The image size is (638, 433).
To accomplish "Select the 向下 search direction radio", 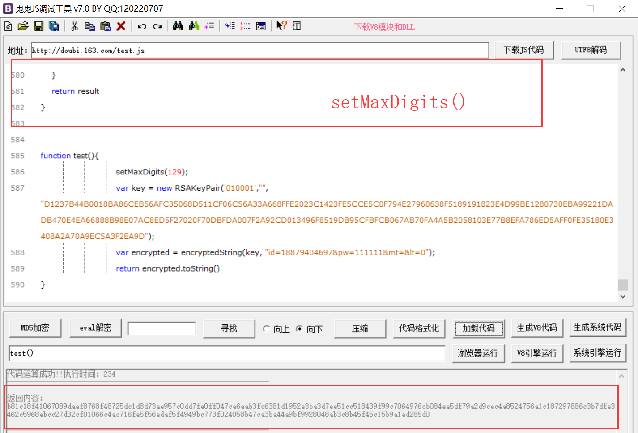I will point(299,329).
